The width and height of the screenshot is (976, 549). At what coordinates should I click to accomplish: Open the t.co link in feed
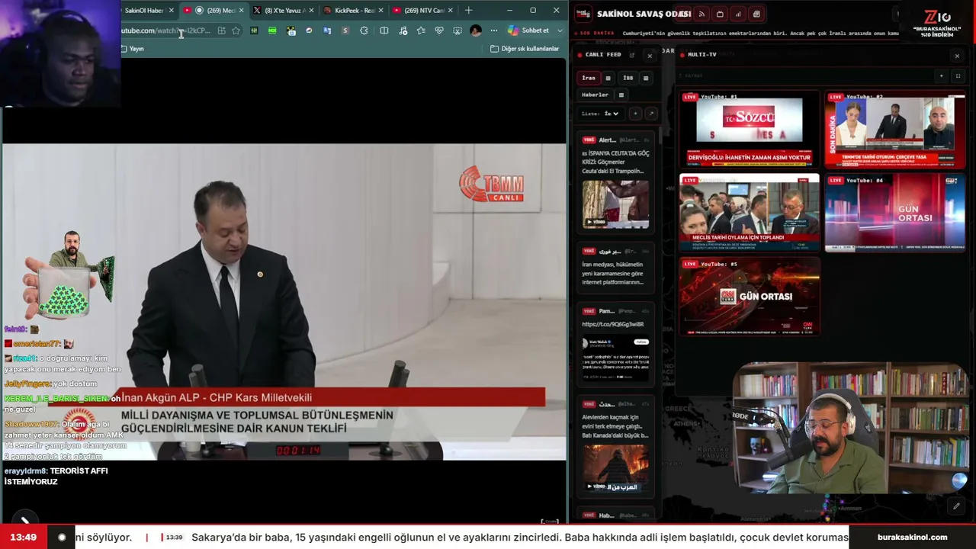click(x=613, y=324)
